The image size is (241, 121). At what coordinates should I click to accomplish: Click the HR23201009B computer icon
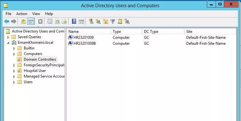tap(70, 43)
